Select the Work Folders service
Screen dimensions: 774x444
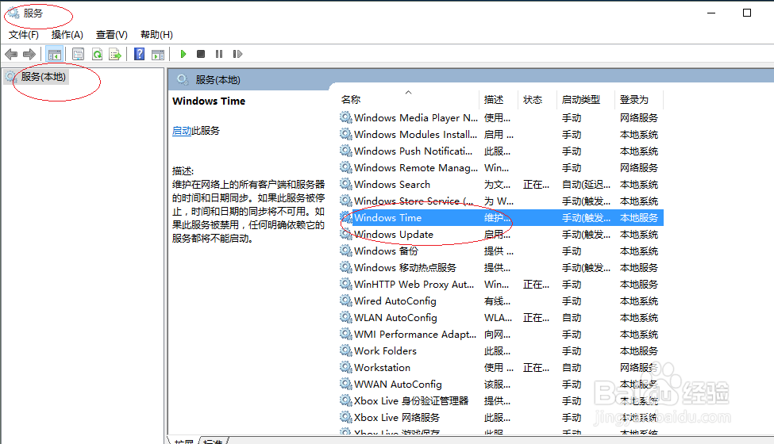pos(501,351)
